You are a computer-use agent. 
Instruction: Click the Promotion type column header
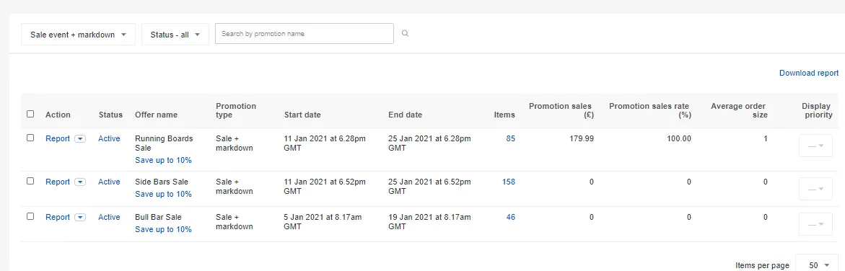(x=236, y=110)
